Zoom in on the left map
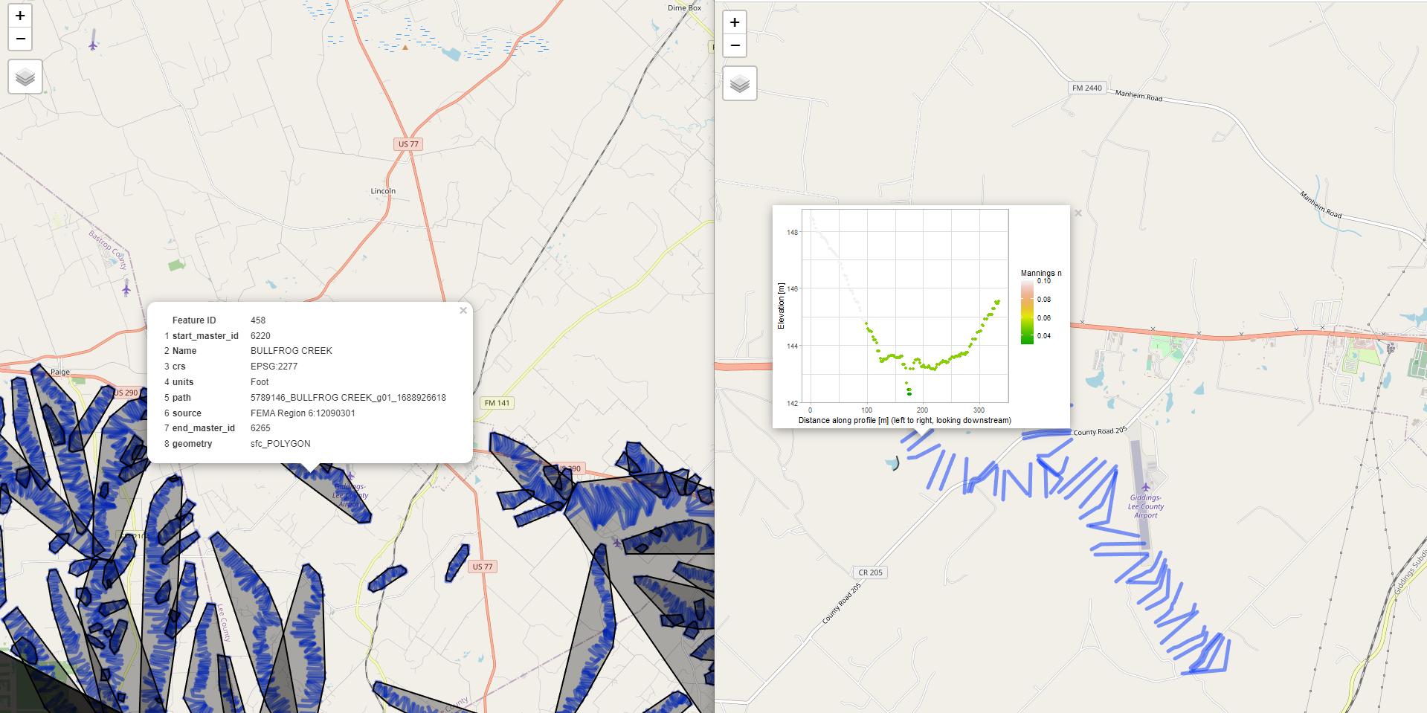Viewport: 1427px width, 713px height. tap(20, 16)
